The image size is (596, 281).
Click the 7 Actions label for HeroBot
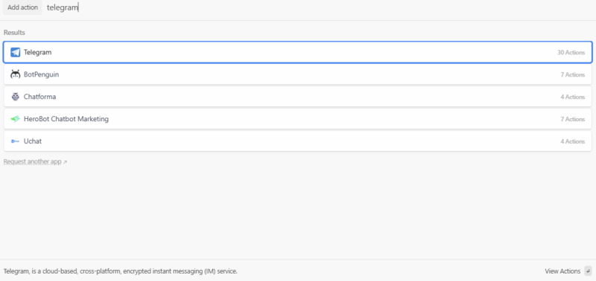(572, 119)
